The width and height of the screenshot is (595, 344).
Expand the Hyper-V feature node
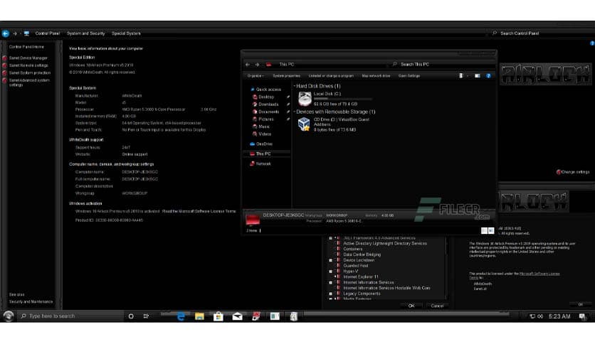pos(330,272)
